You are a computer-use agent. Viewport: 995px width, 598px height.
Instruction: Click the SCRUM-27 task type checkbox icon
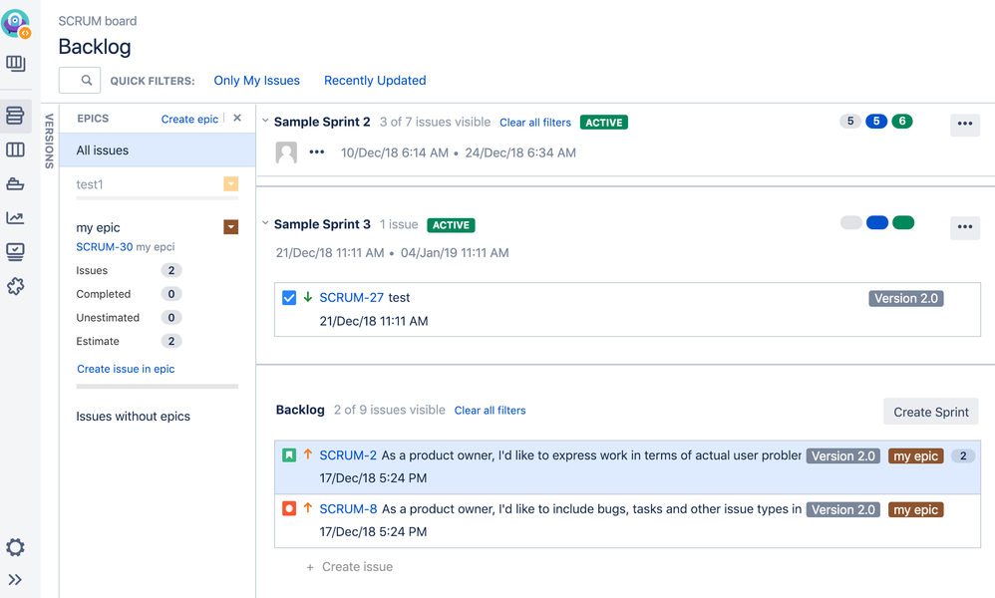(x=289, y=297)
